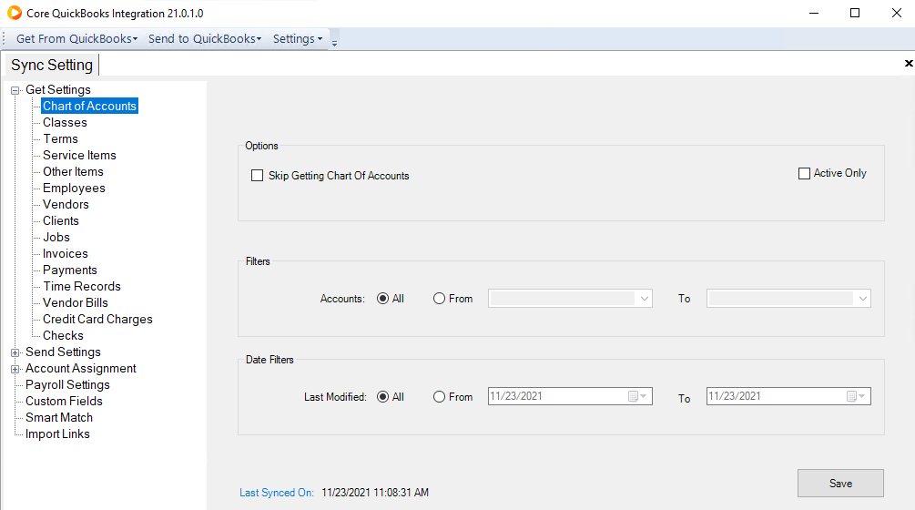The image size is (915, 510).
Task: Check the Active Only box
Action: (804, 173)
